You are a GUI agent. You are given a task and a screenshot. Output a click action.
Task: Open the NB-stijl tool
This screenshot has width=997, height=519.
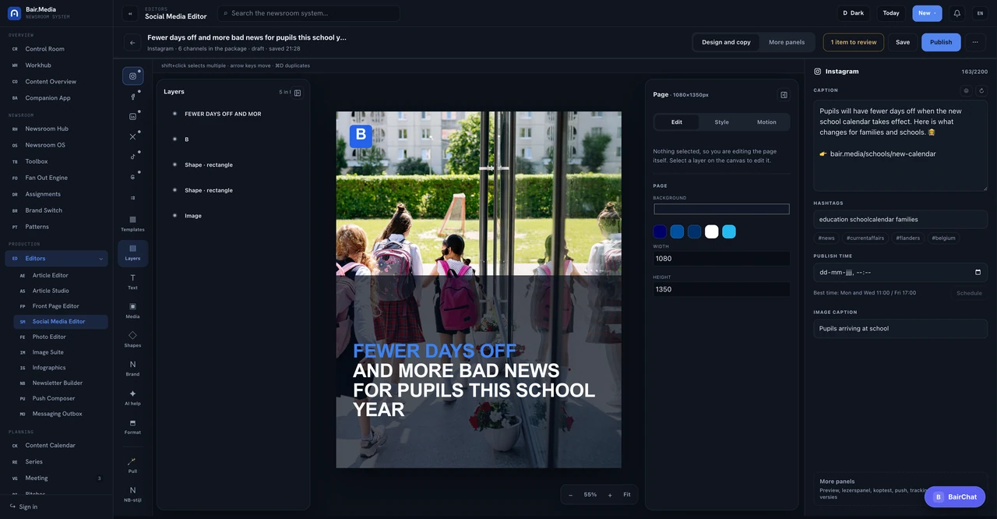(132, 494)
